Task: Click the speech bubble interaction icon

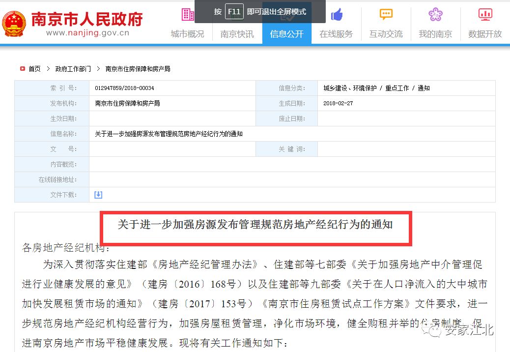Action: point(386,14)
